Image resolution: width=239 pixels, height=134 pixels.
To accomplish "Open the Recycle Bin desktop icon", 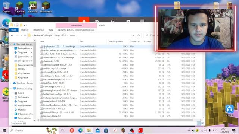I will (6, 7).
